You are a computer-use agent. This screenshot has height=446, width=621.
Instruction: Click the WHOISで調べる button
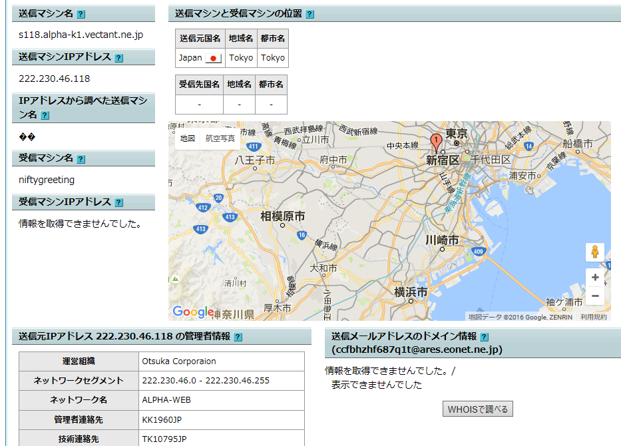(x=478, y=409)
